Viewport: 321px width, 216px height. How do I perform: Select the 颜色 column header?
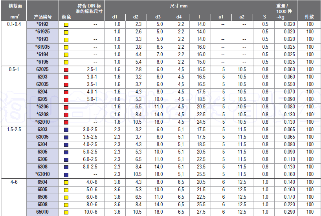[x=66, y=17]
